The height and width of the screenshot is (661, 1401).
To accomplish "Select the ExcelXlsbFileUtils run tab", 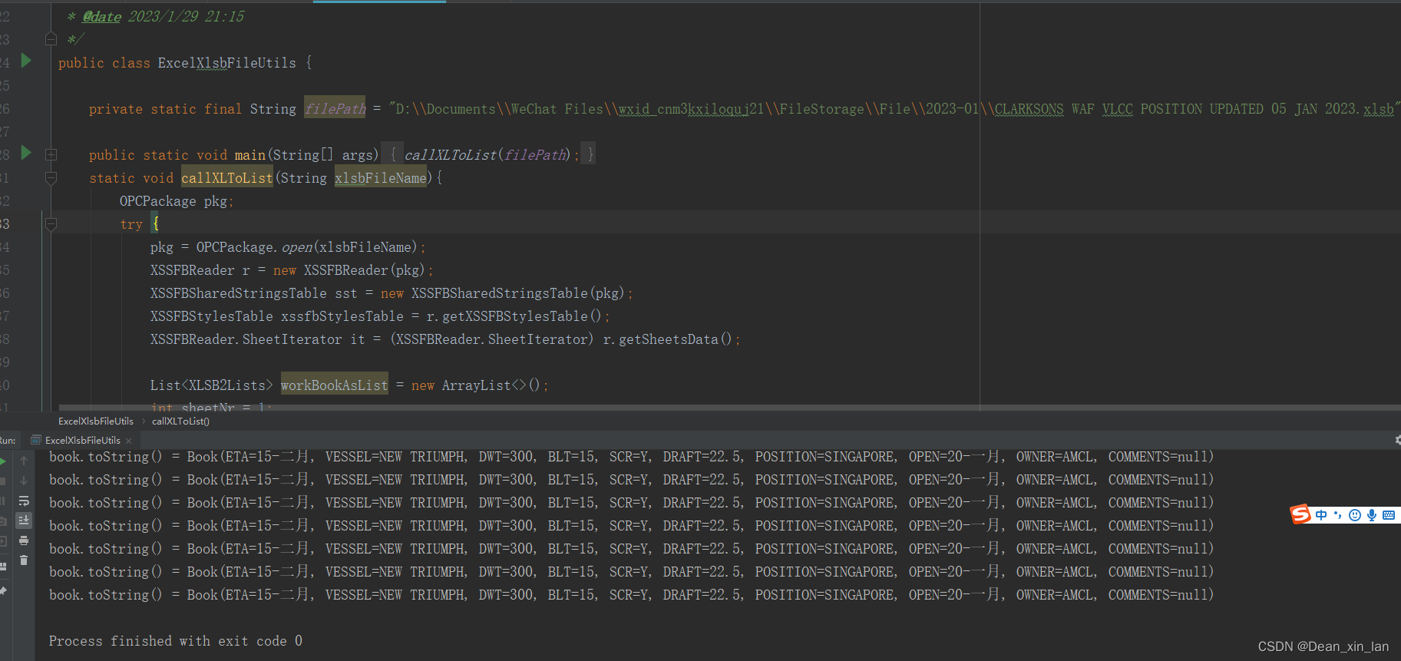I will [82, 441].
